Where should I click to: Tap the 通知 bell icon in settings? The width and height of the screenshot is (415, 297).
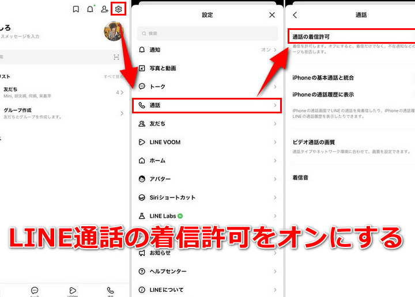142,49
